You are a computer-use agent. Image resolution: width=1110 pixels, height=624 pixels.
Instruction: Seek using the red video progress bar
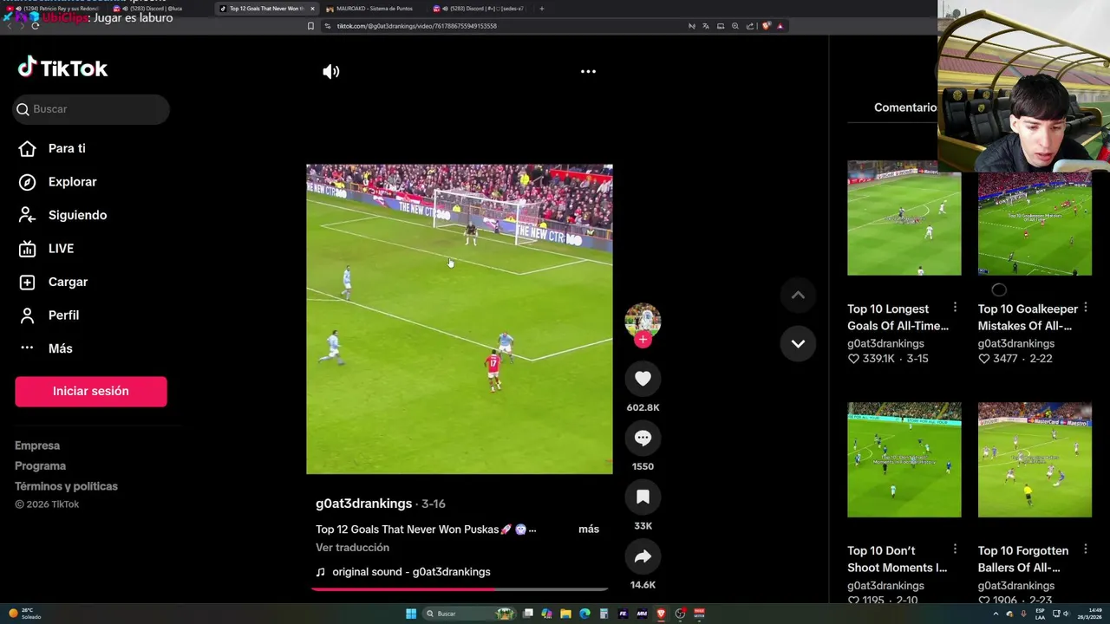[x=459, y=589]
